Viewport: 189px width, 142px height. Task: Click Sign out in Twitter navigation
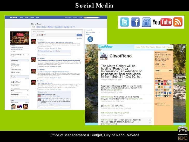169,47
